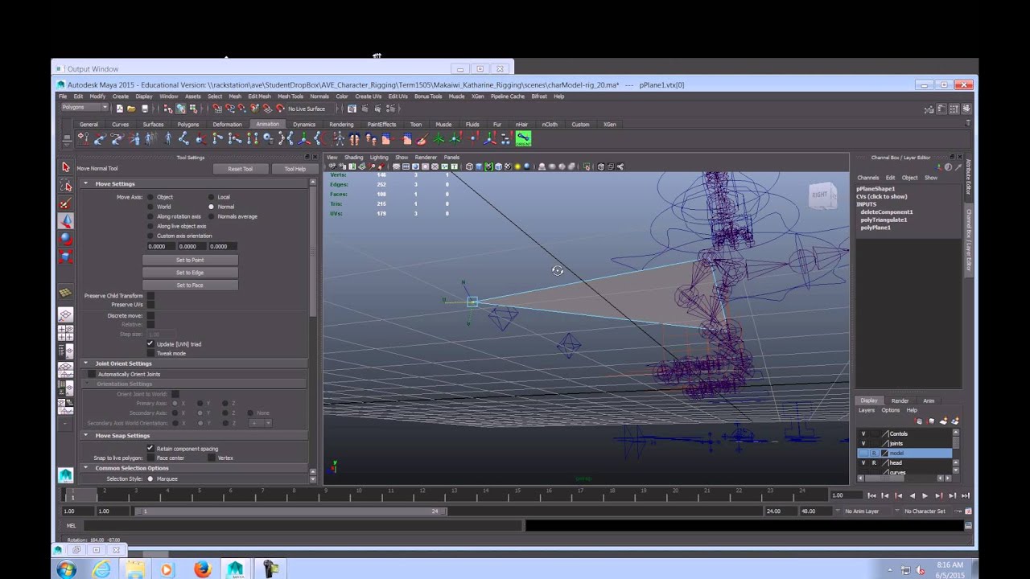Disable Retain component spacing in Move Snap Settings

(150, 449)
